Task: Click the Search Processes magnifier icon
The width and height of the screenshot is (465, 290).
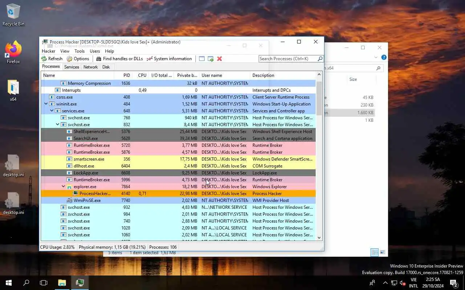Action: tap(320, 59)
